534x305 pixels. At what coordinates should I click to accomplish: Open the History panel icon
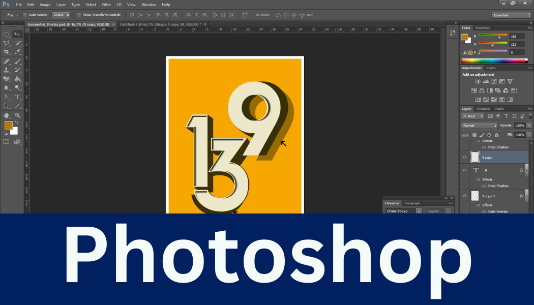pos(452,32)
